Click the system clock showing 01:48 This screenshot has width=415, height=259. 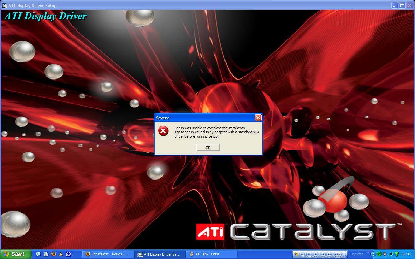click(406, 254)
